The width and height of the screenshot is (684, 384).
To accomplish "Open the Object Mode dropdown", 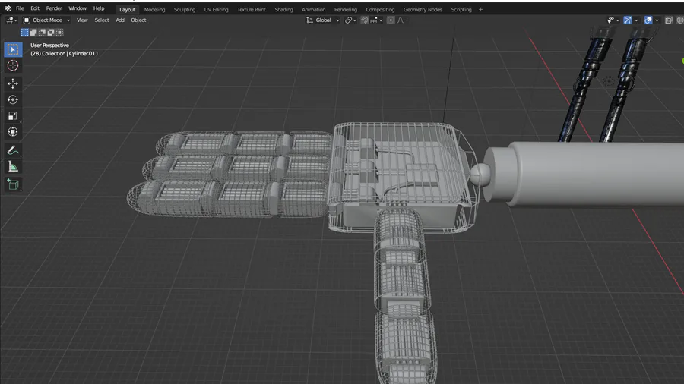I will click(x=46, y=20).
